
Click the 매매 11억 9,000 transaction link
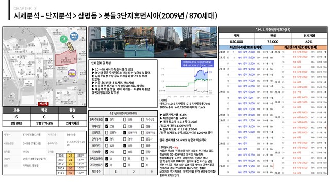click(x=246, y=69)
